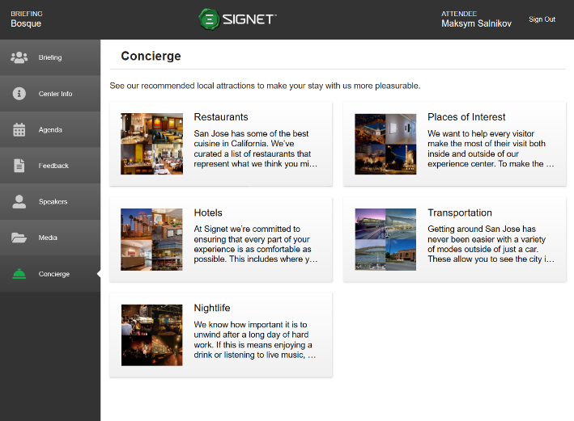Click the Center Info circle icon
The width and height of the screenshot is (574, 421).
click(19, 94)
